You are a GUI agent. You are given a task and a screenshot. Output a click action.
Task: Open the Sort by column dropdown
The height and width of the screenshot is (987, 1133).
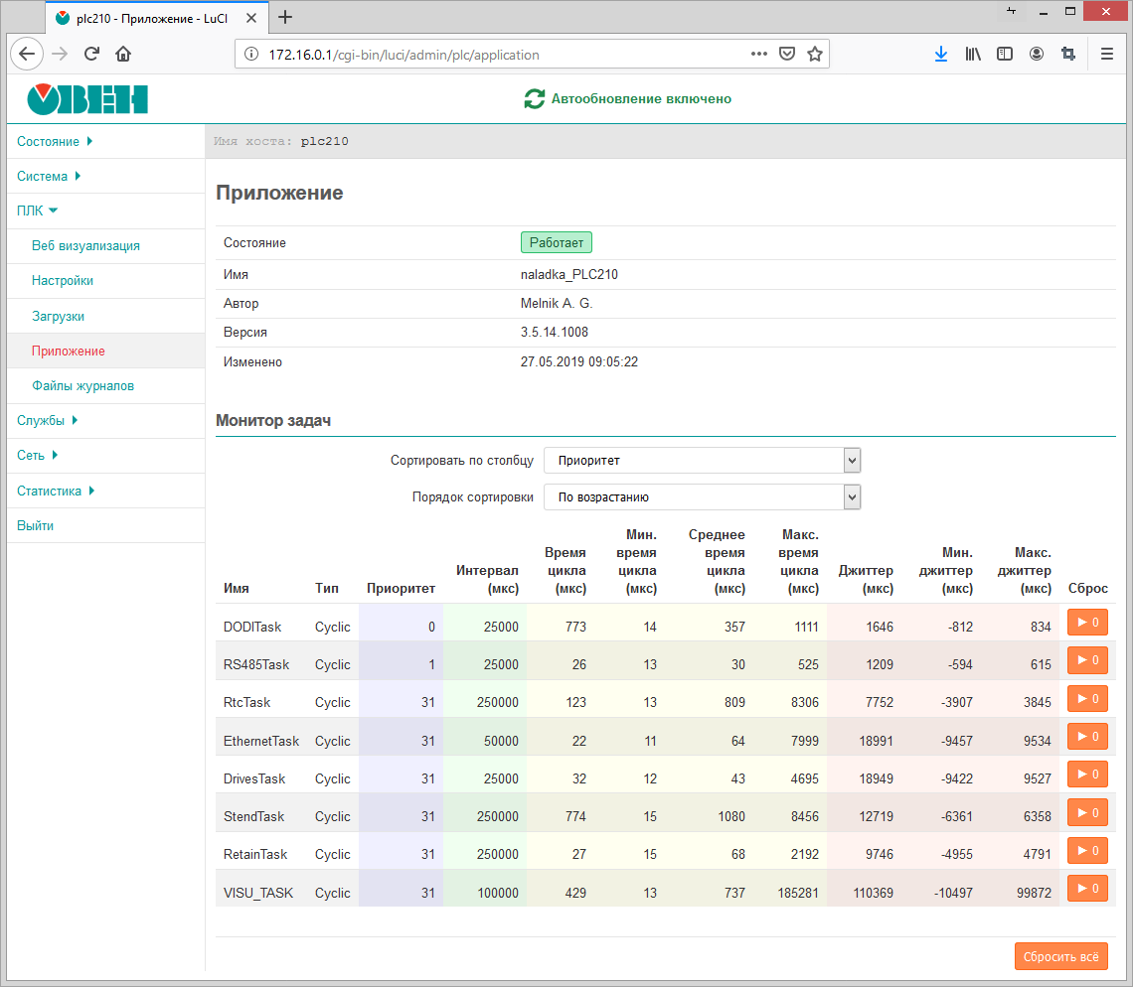702,461
